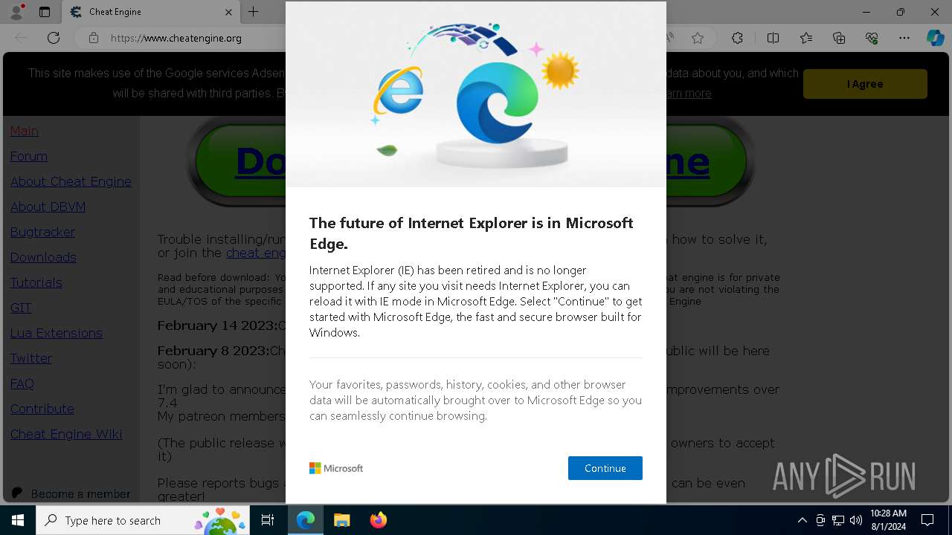952x535 pixels.
Task: Open Microsoft Edge on taskbar
Action: pos(306,520)
